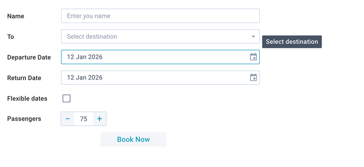Click the Book Now button
Viewport: 364px width, 167px height.
coord(133,139)
